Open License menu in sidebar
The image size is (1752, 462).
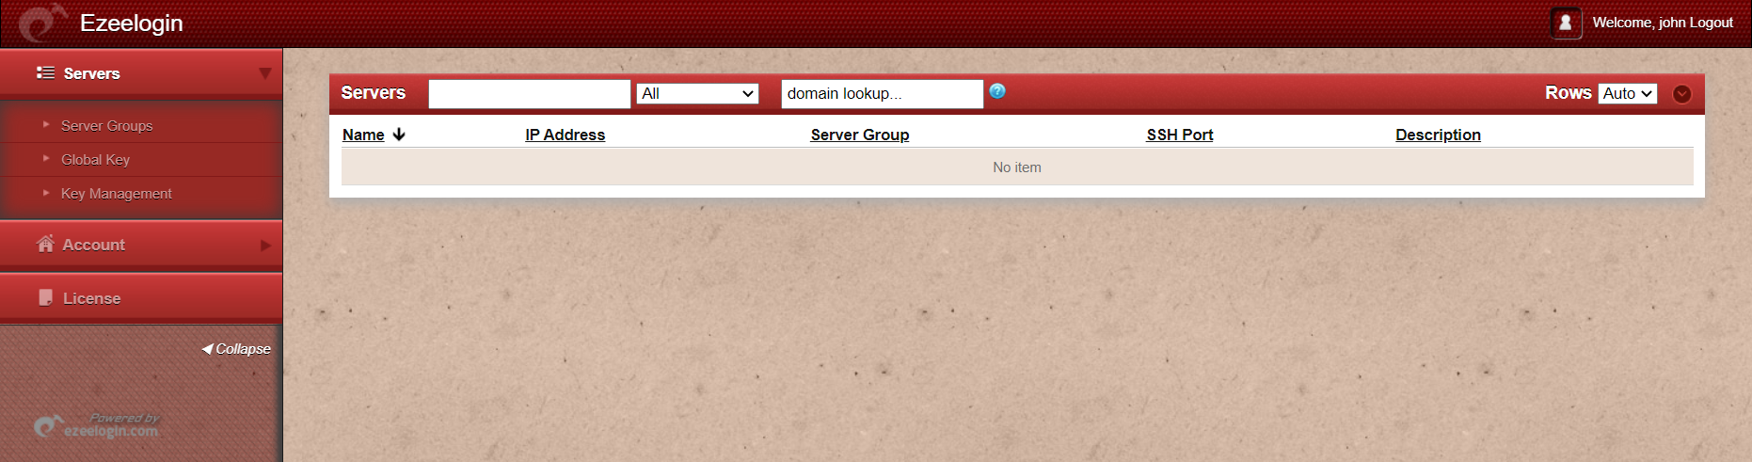pyautogui.click(x=141, y=298)
